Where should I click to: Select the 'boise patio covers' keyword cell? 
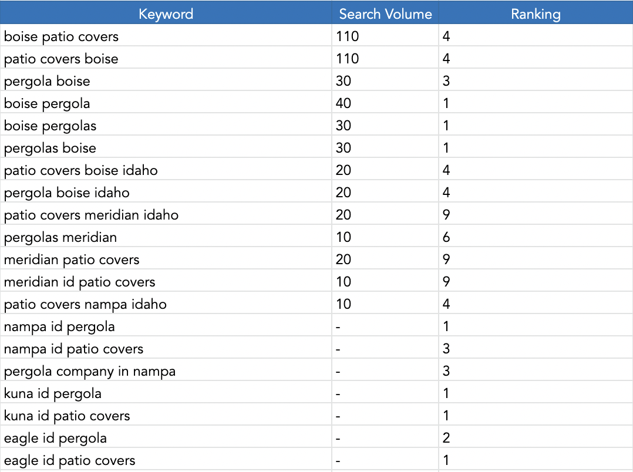coord(166,36)
